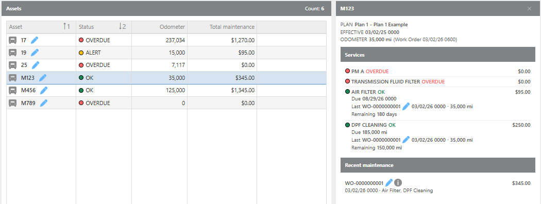Viewport: 541px width, 204px height.
Task: Edit asset M123 via pencil icon
Action: tap(43, 78)
